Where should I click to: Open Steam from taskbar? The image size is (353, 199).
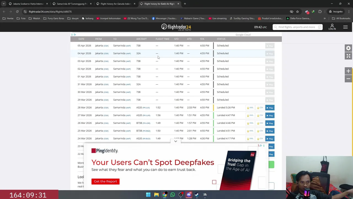pyautogui.click(x=197, y=195)
